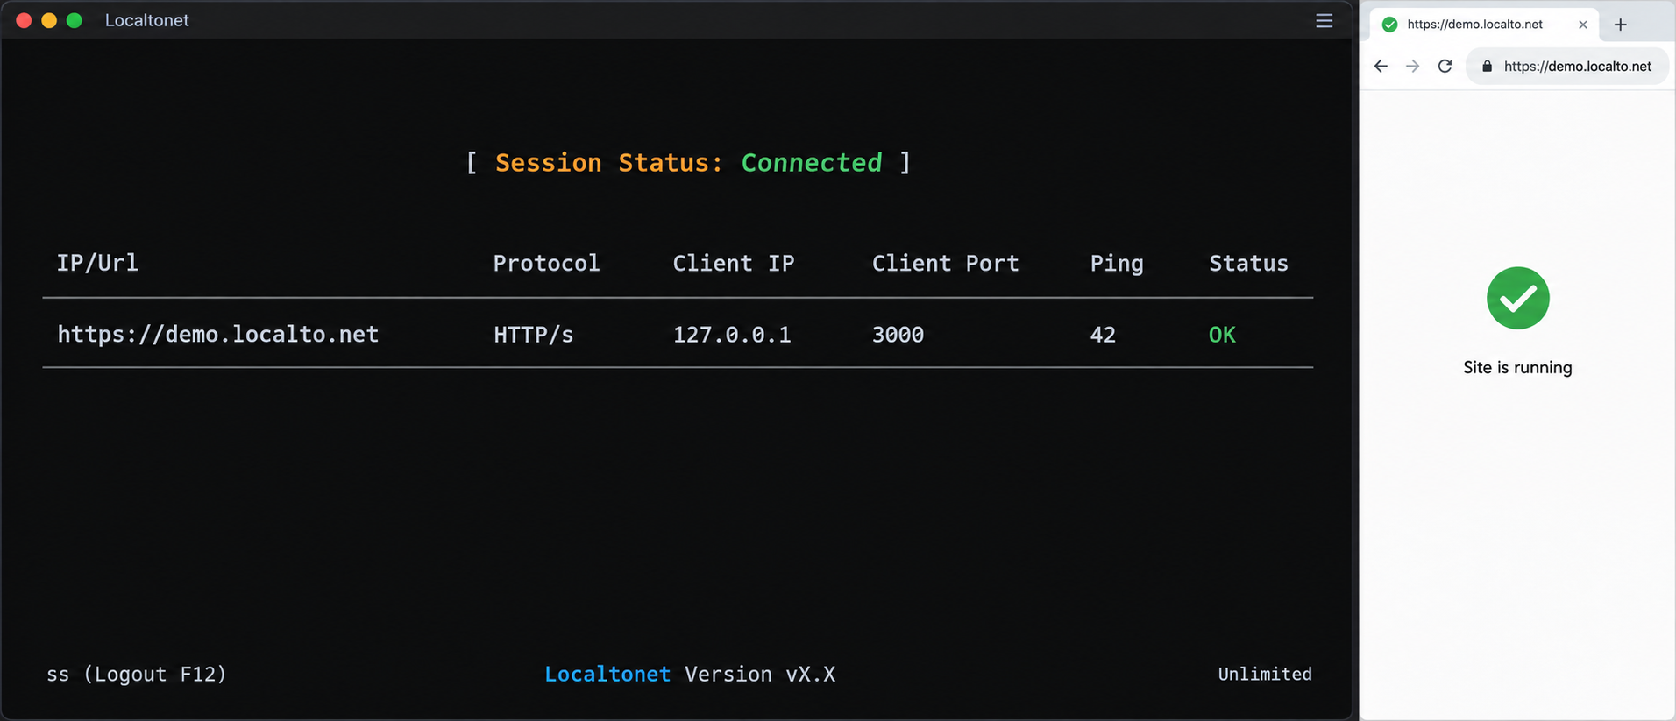Viewport: 1676px width, 721px height.
Task: Click the padlock icon in address bar
Action: click(1487, 66)
